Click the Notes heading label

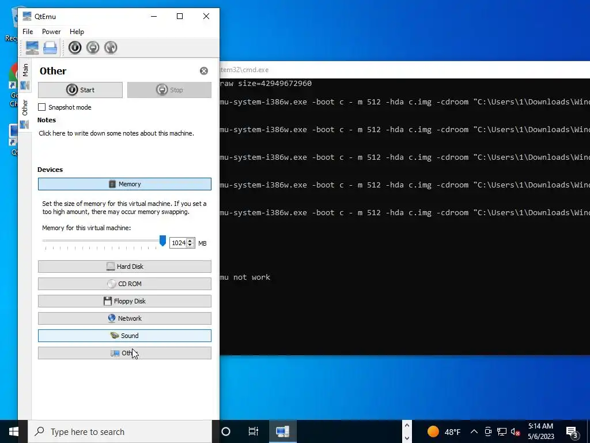click(x=47, y=120)
